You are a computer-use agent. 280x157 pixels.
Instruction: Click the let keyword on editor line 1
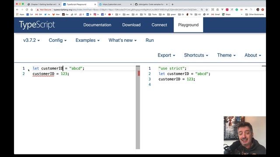click(x=36, y=68)
